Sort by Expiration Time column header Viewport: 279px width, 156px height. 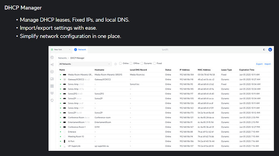pyautogui.click(x=247, y=70)
